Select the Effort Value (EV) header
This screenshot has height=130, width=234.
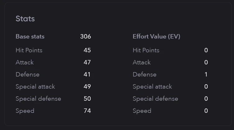pos(157,36)
